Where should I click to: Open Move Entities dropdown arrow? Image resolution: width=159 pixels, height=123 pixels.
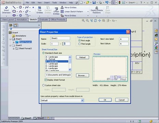[x=88, y=16]
